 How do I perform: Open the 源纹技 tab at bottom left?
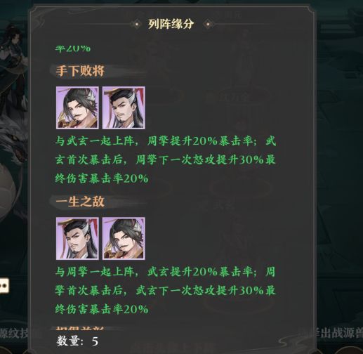pos(14,334)
